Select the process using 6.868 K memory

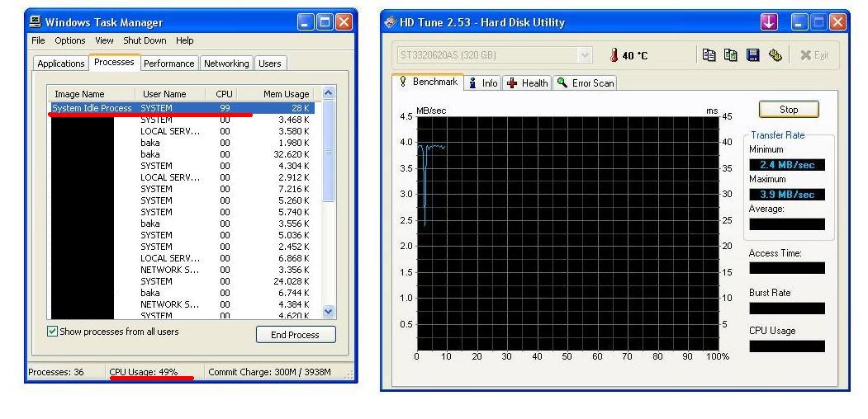[183, 258]
